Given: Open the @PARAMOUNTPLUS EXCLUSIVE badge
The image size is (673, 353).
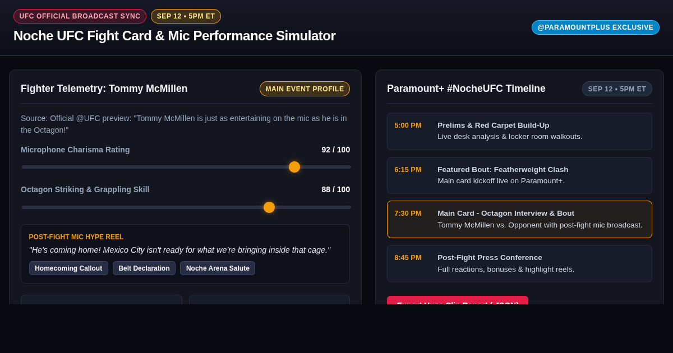Looking at the screenshot, I should coord(596,27).
